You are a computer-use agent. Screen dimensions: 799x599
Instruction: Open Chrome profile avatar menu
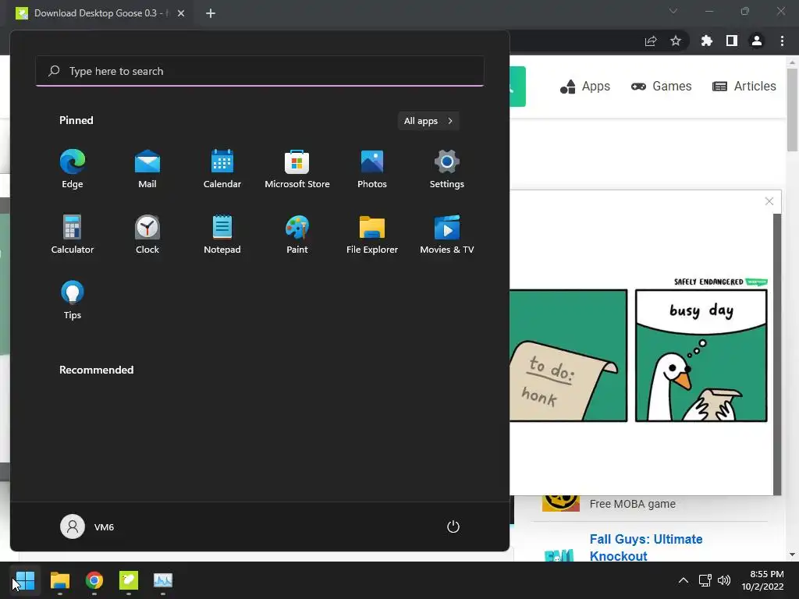[757, 41]
